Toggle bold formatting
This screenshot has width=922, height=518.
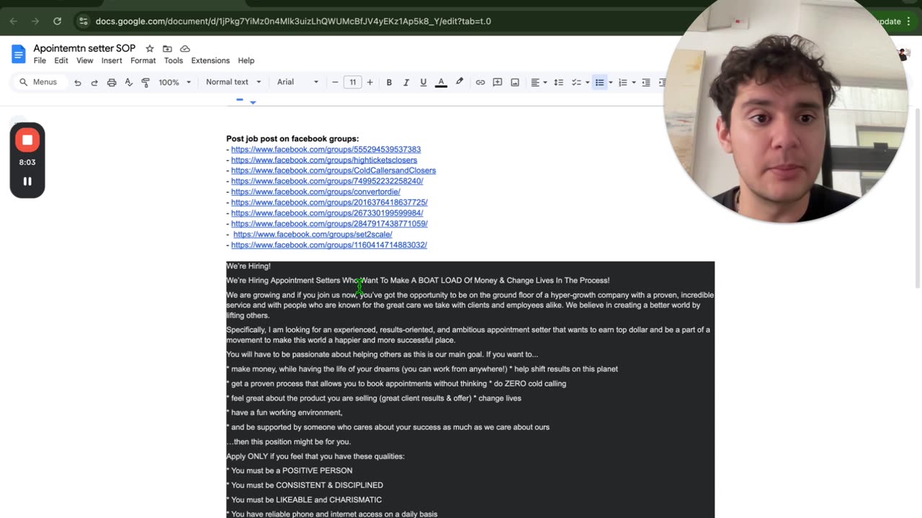click(x=389, y=82)
